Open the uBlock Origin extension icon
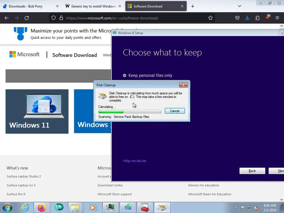The height and width of the screenshot is (213, 284). pos(268,17)
